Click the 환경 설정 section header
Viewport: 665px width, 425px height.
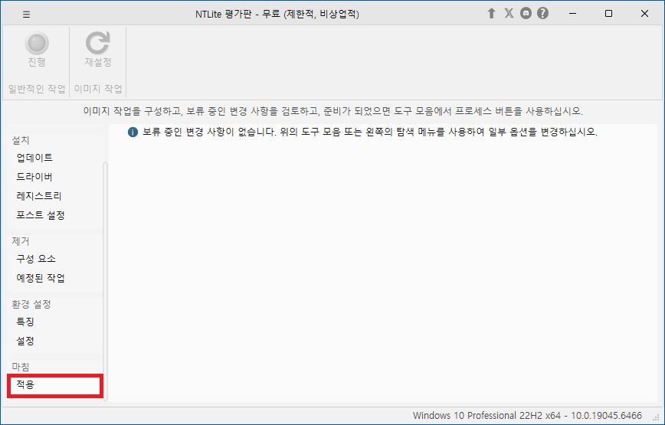31,304
